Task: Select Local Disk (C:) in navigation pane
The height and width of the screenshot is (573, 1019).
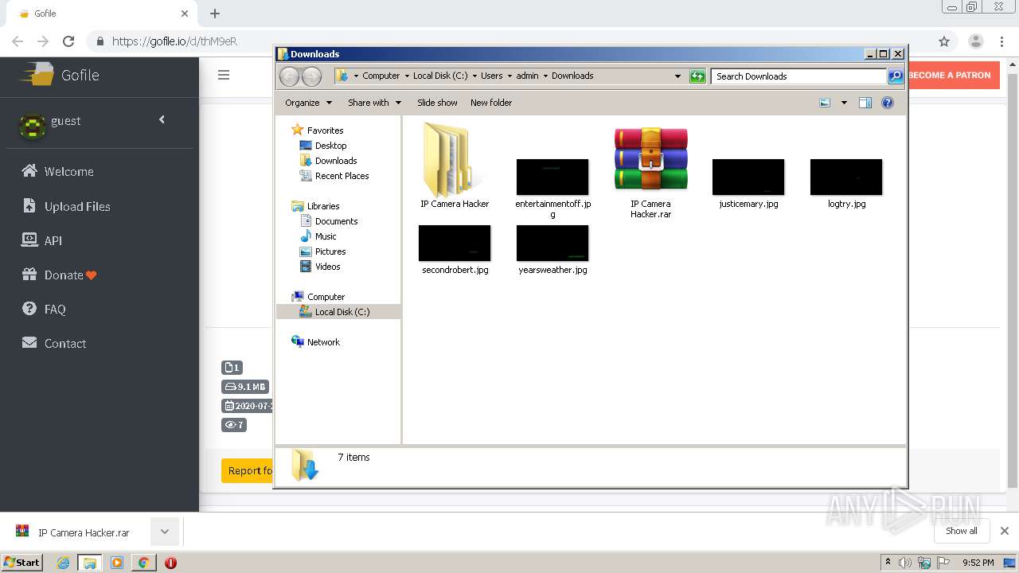Action: tap(342, 312)
